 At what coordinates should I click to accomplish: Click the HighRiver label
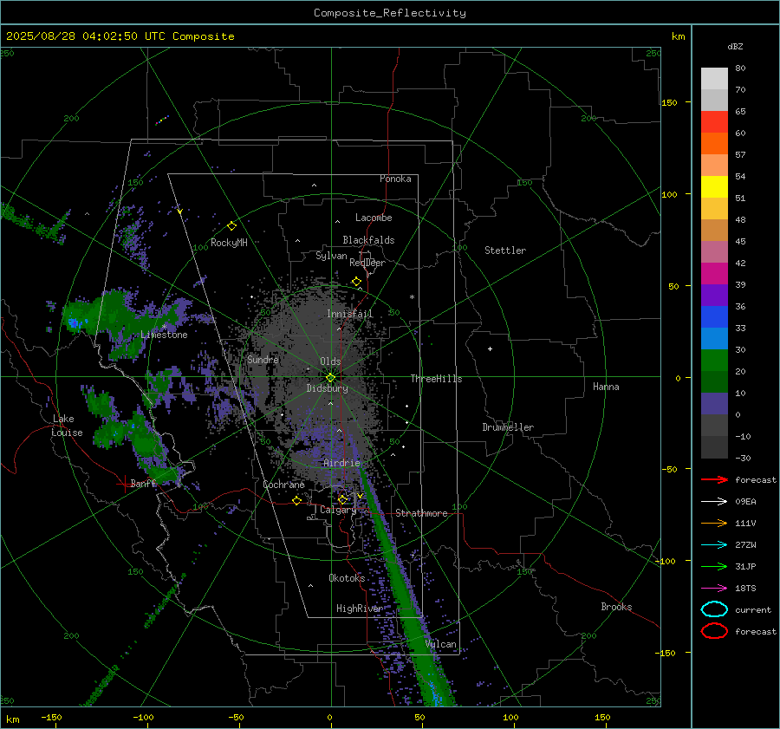pos(360,609)
